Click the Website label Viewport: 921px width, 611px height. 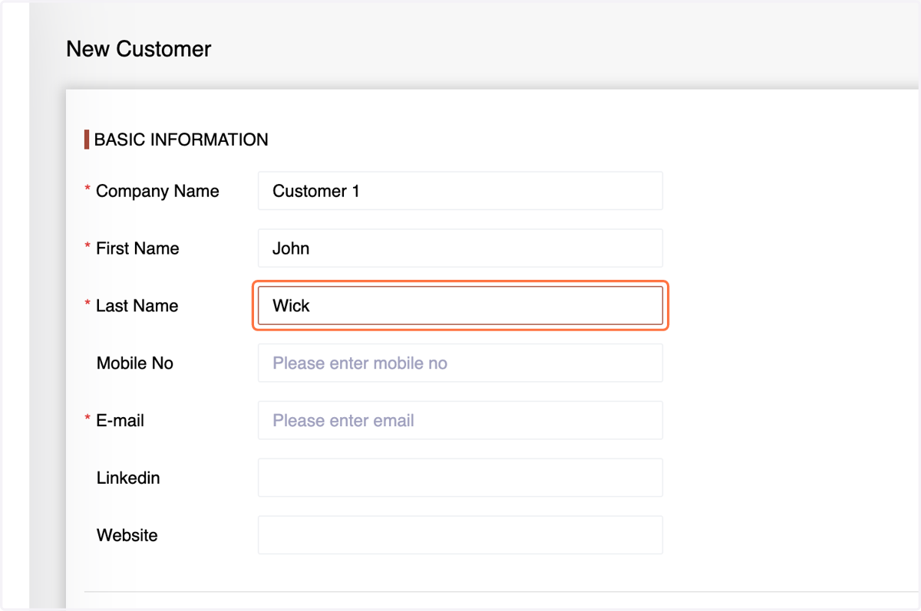pos(127,535)
